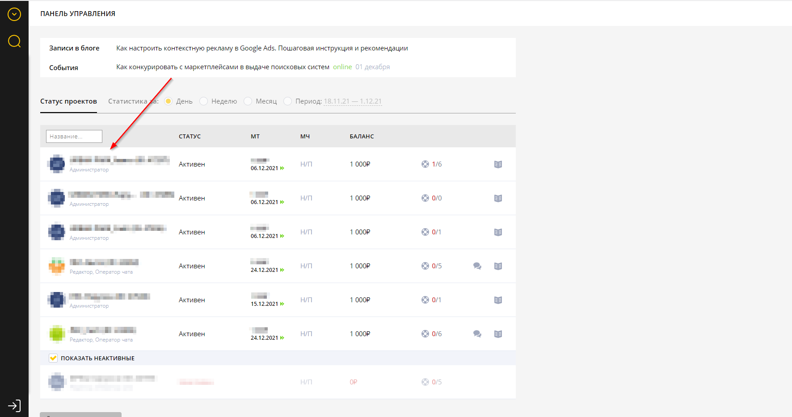Expand the circled chevron menu in sidebar
Screen dimensions: 792x417
click(14, 14)
